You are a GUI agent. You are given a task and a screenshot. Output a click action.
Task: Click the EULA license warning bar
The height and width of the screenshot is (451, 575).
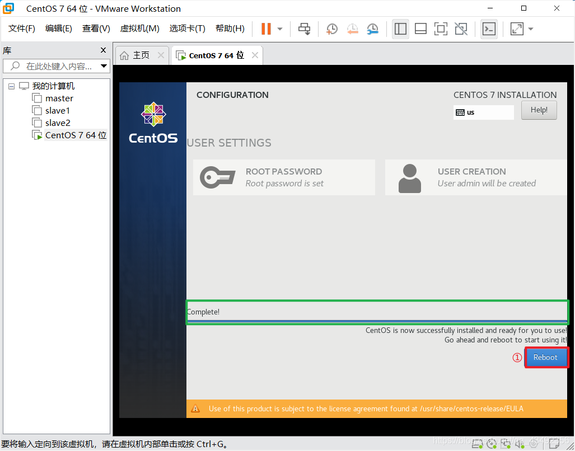(x=377, y=408)
